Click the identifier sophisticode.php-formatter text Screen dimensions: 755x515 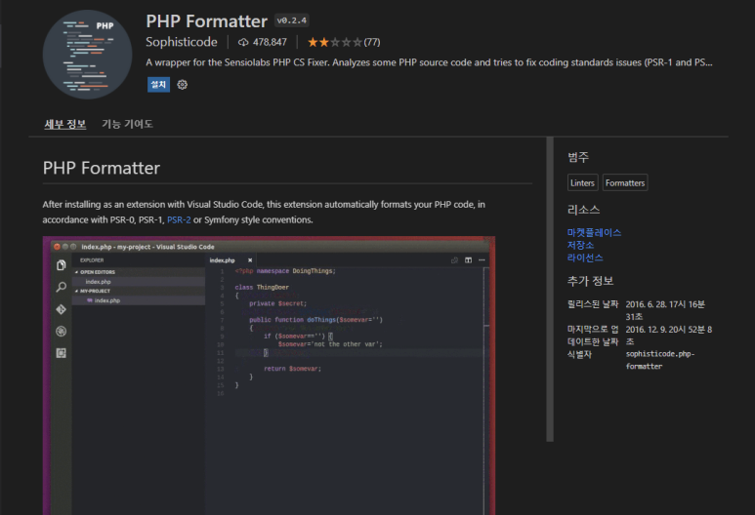[x=660, y=360]
